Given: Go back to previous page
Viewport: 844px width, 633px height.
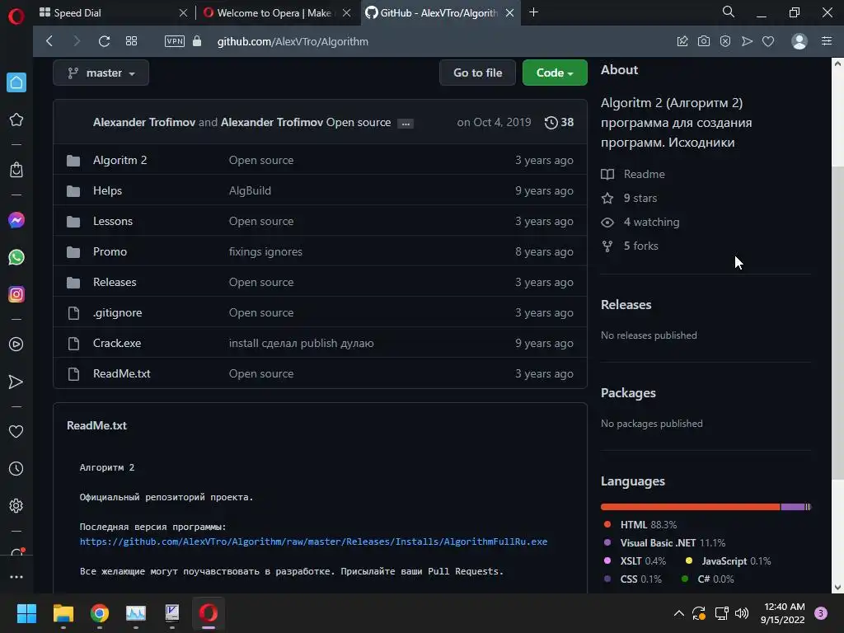Looking at the screenshot, I should tap(49, 41).
